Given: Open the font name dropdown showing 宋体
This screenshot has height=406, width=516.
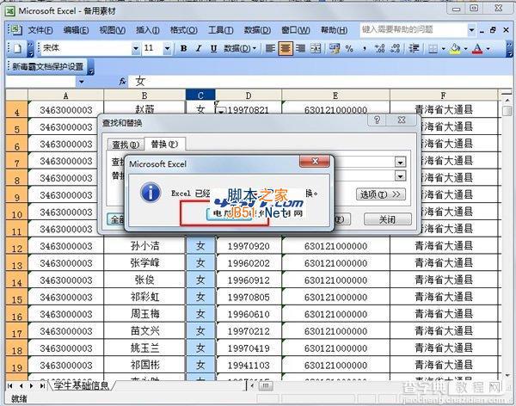Looking at the screenshot, I should pos(136,49).
